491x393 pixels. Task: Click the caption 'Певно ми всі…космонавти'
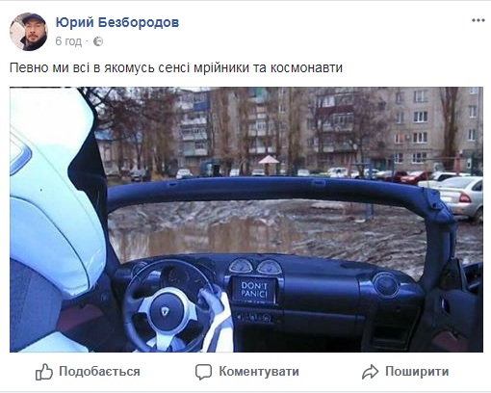[176, 67]
